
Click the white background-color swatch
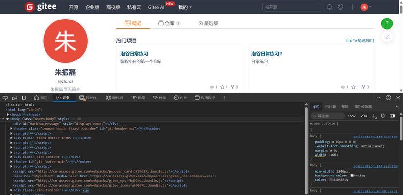click(352, 176)
